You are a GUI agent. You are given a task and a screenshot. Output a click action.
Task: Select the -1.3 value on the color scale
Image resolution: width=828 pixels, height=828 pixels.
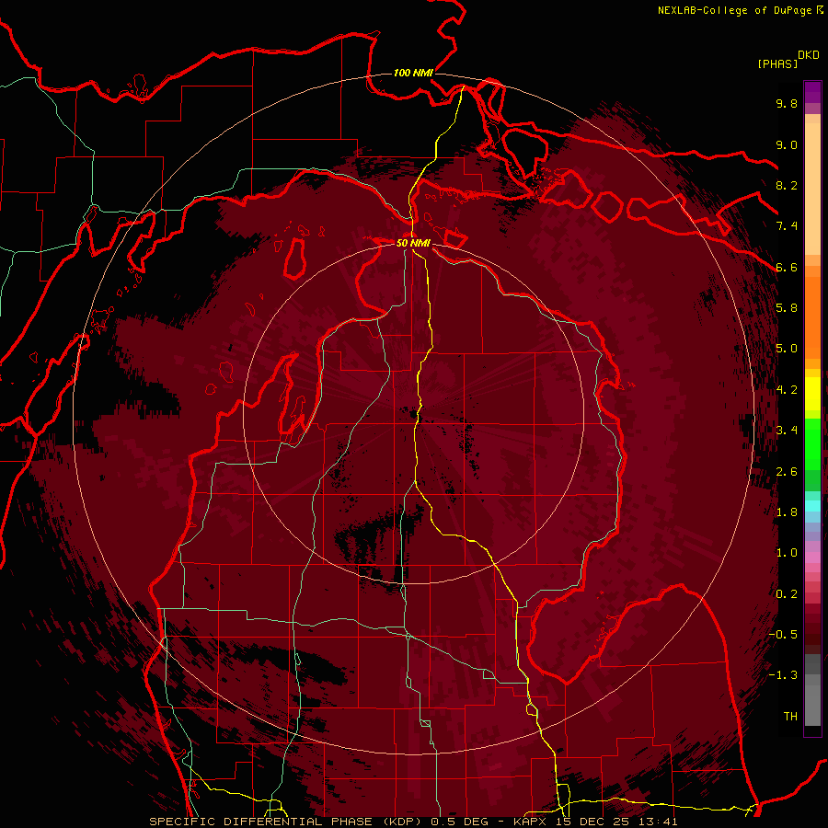click(x=783, y=675)
